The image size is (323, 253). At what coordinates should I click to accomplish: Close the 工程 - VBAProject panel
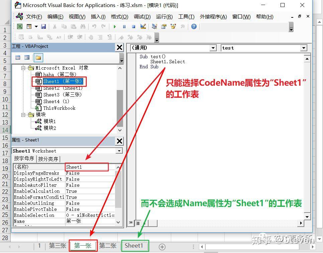click(x=119, y=47)
